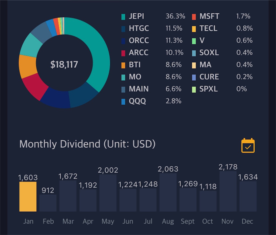Image resolution: width=276 pixels, height=235 pixels.
Task: Select the highlighted yellow January bar
Action: coord(28,197)
